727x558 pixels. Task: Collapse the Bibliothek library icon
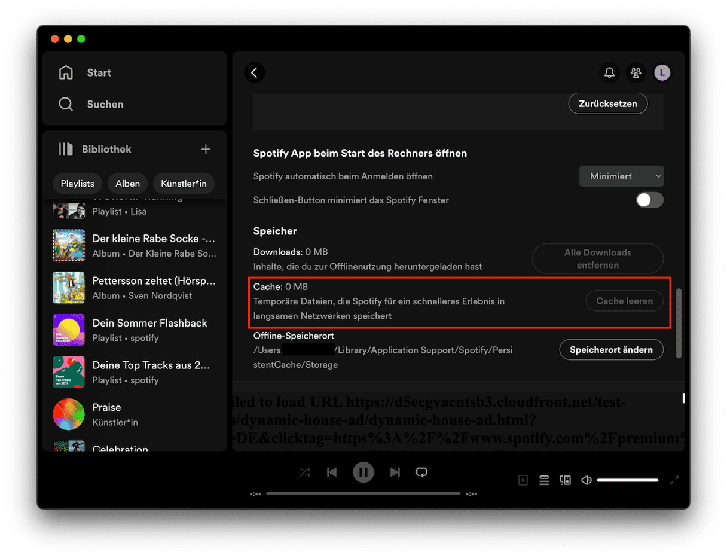(66, 149)
